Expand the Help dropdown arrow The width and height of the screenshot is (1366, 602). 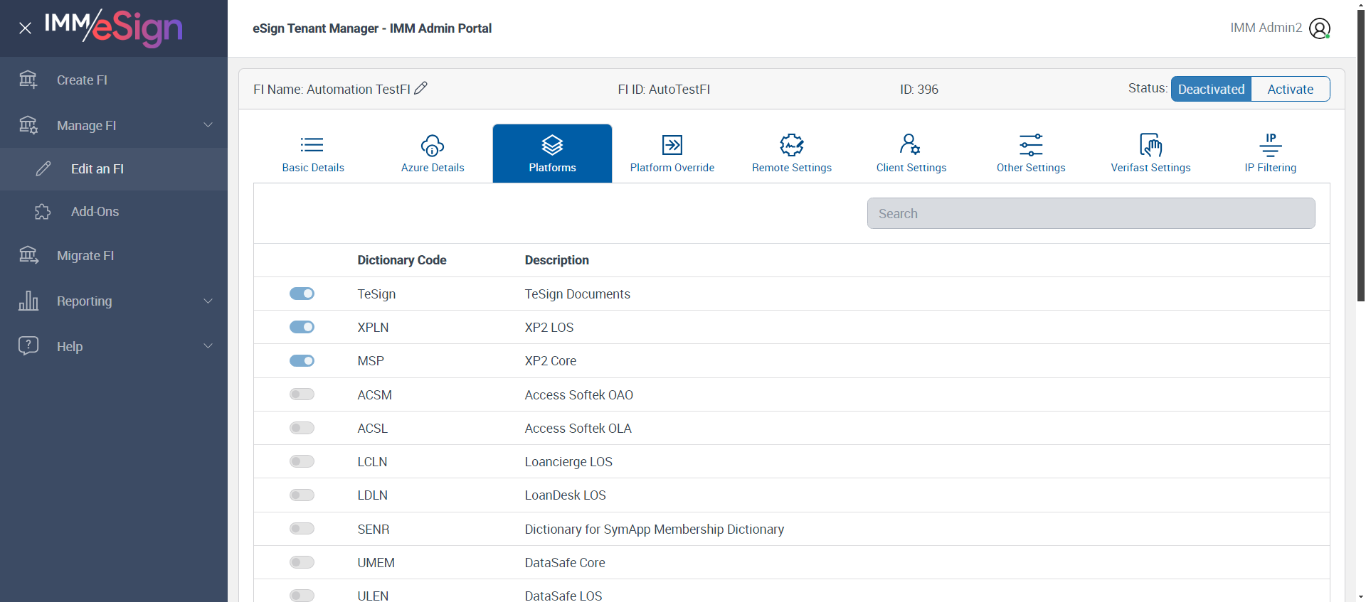208,346
